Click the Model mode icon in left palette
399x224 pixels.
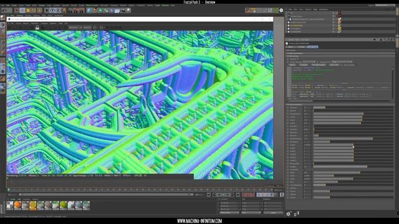(x=2, y=25)
